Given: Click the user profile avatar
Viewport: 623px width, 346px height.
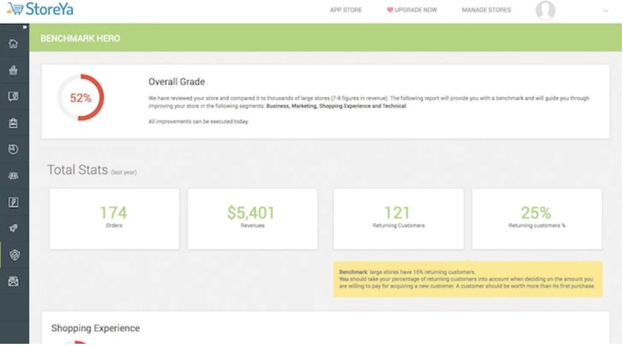Looking at the screenshot, I should tap(545, 10).
